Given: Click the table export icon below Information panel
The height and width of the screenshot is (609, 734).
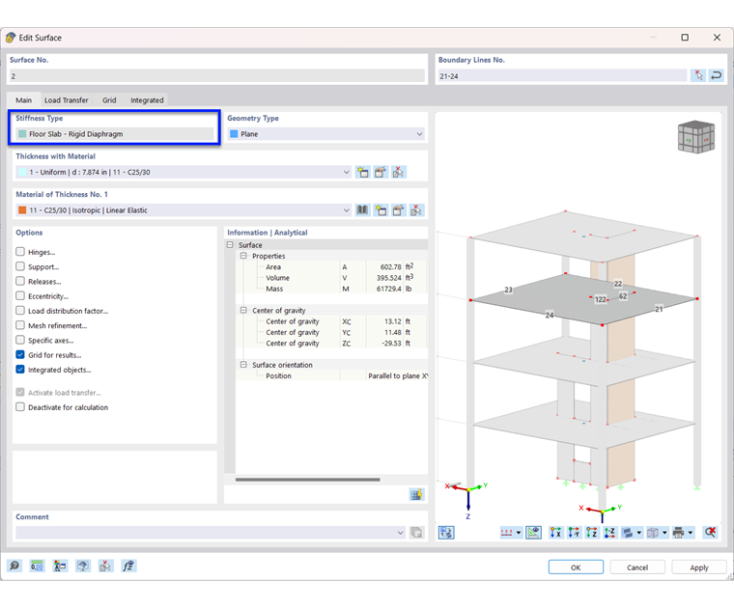Looking at the screenshot, I should pos(416,494).
